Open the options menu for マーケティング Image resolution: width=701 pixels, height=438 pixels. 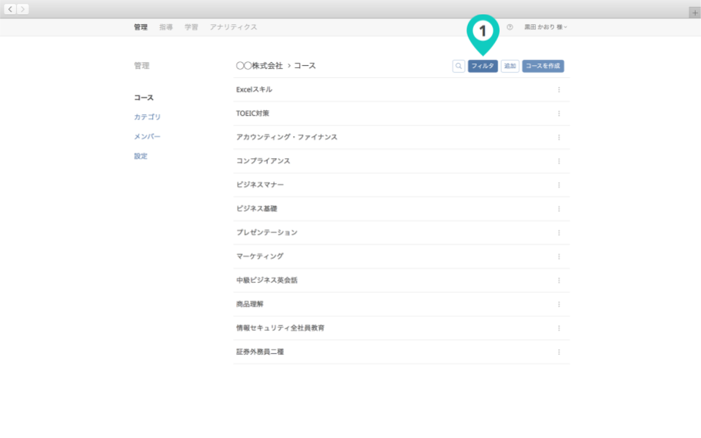click(559, 256)
